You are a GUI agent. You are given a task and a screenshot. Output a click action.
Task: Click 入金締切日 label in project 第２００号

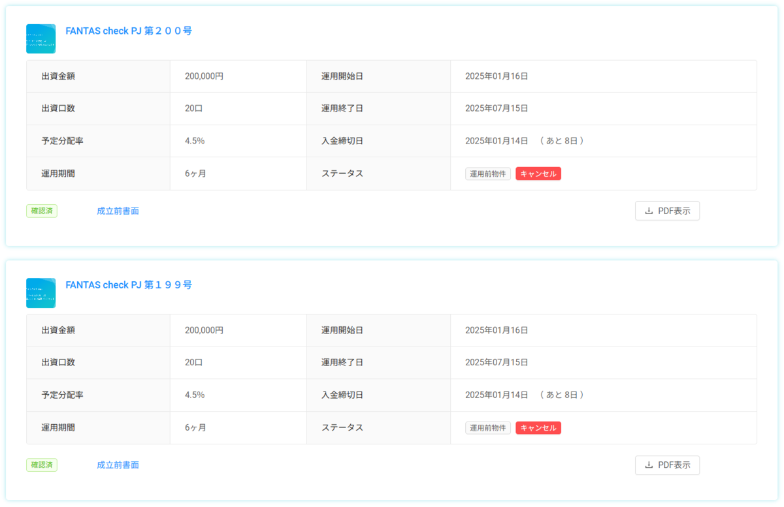tap(342, 141)
